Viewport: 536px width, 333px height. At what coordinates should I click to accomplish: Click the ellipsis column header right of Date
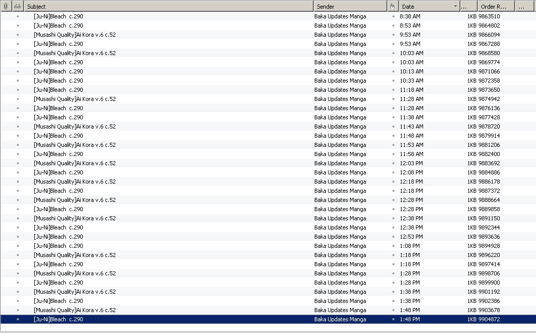469,6
